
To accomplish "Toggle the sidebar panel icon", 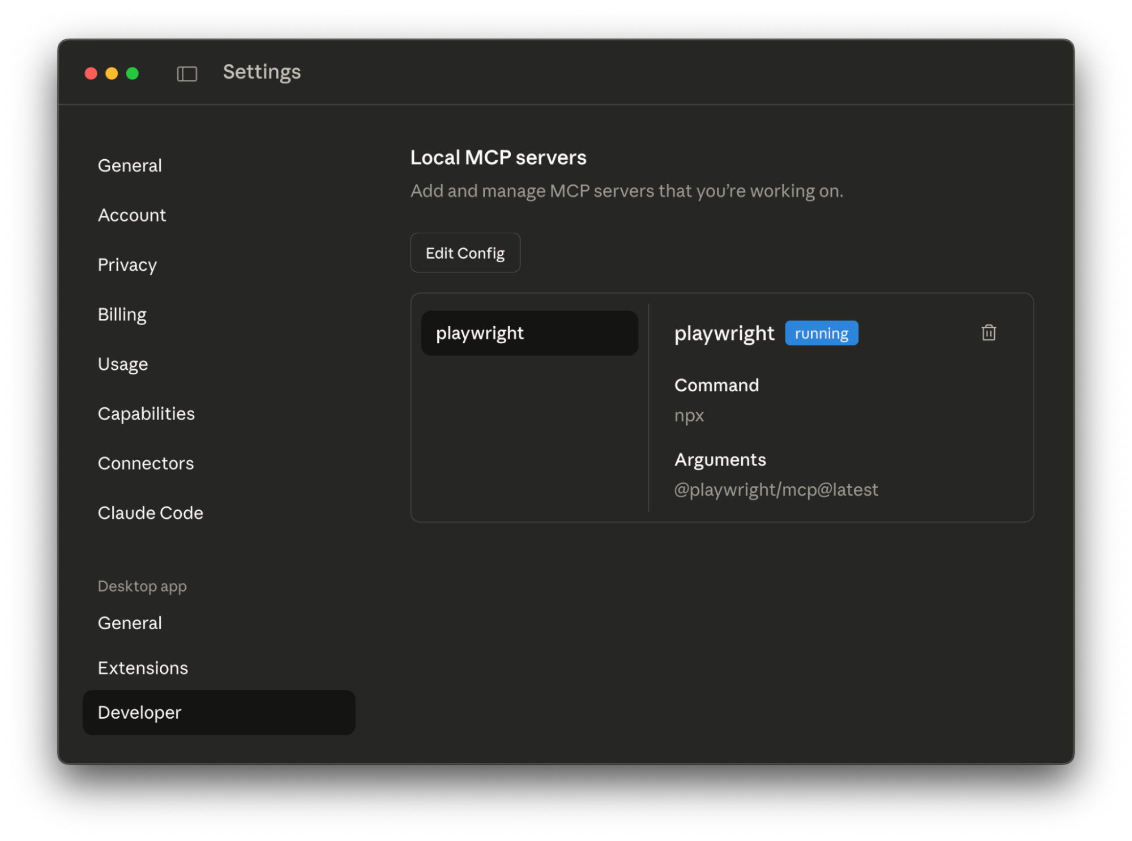I will click(x=186, y=74).
